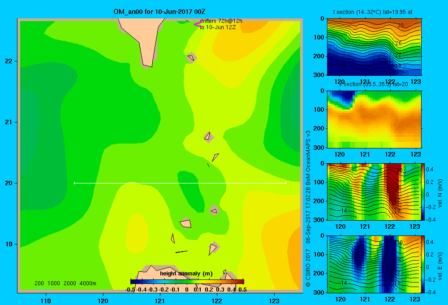The width and height of the screenshot is (448, 305).
Task: Click the 'vel. N (m/s)' axis label
Action: [x=440, y=193]
